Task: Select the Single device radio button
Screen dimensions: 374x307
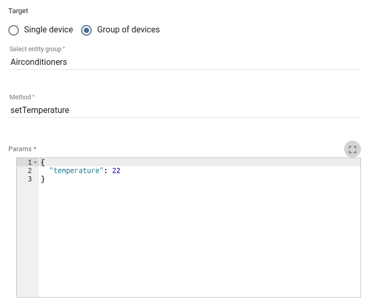Action: click(x=14, y=30)
